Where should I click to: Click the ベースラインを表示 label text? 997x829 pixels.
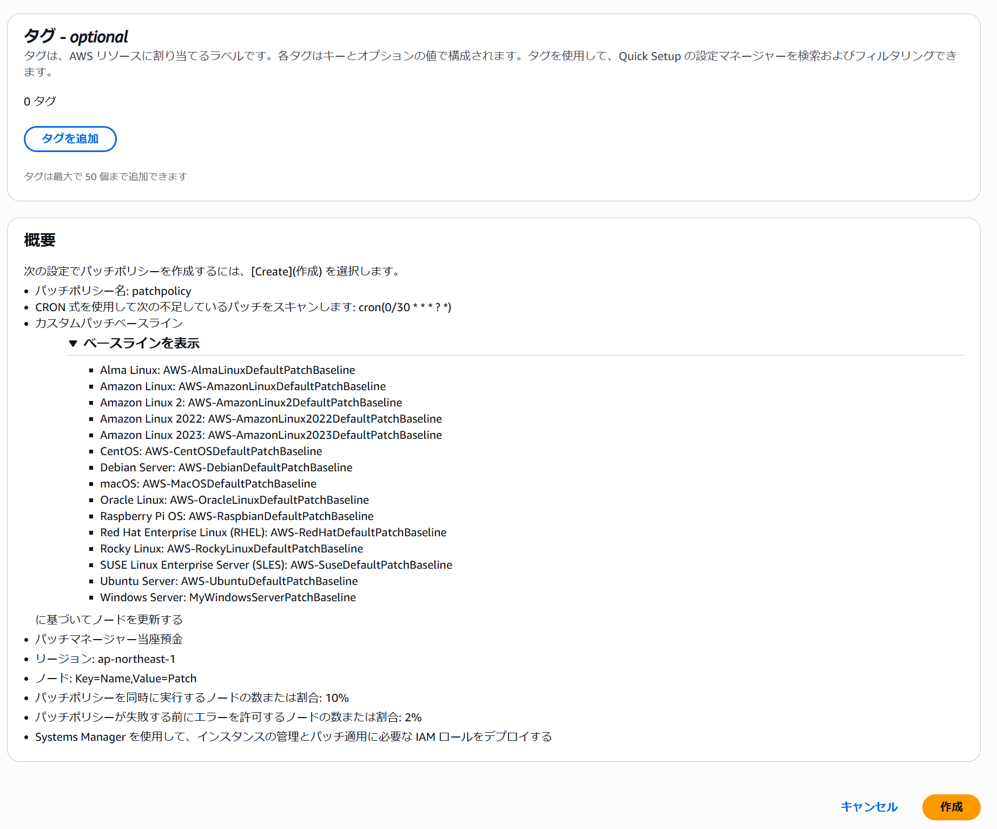pos(141,344)
